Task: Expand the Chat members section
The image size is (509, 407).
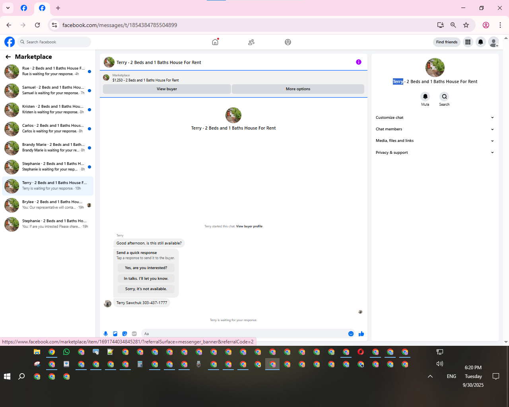Action: point(435,129)
